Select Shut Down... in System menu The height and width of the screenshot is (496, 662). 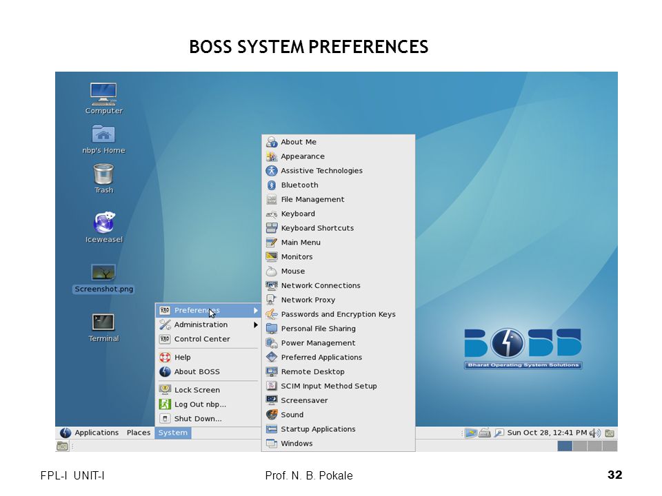click(208, 418)
